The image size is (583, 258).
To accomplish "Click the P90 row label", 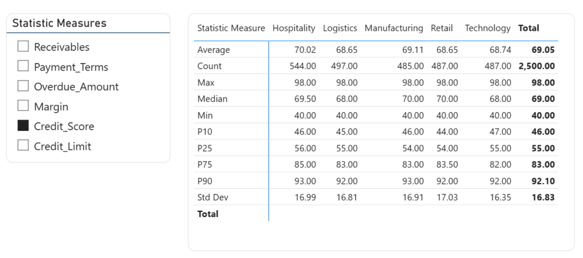I will point(206,181).
